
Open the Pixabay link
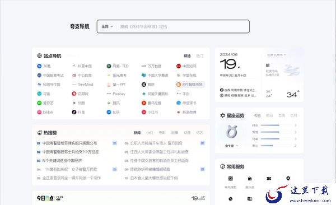[x=119, y=94]
